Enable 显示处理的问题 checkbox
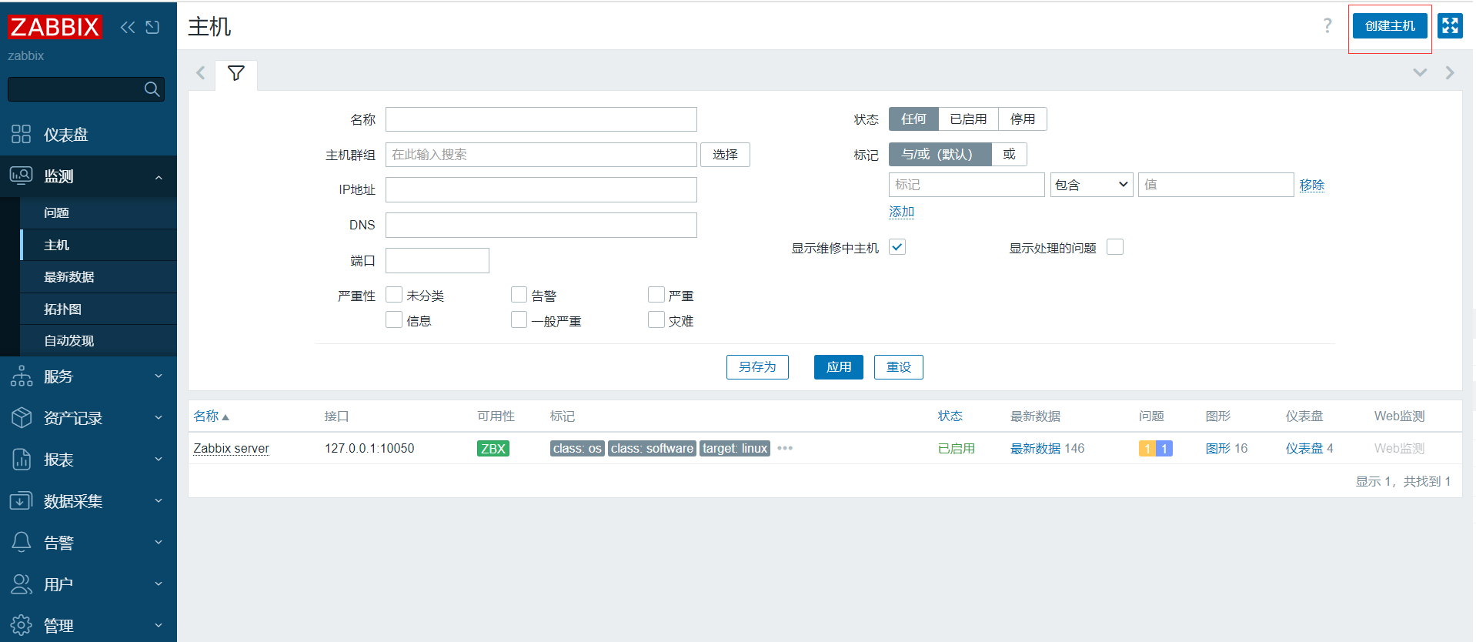This screenshot has width=1476, height=642. [x=1115, y=247]
